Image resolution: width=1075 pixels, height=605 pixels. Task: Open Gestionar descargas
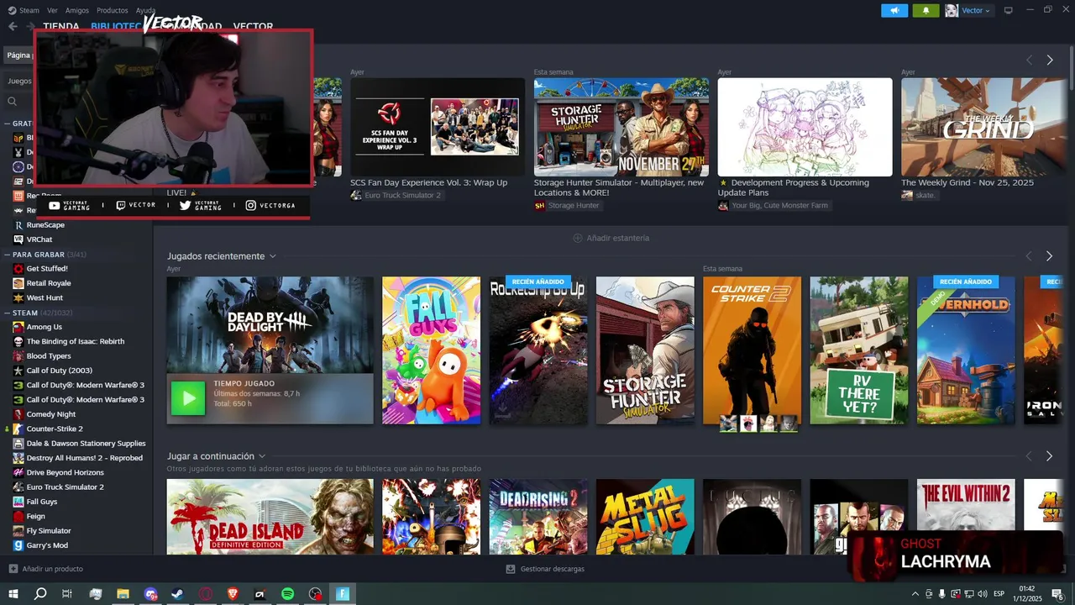pyautogui.click(x=545, y=569)
